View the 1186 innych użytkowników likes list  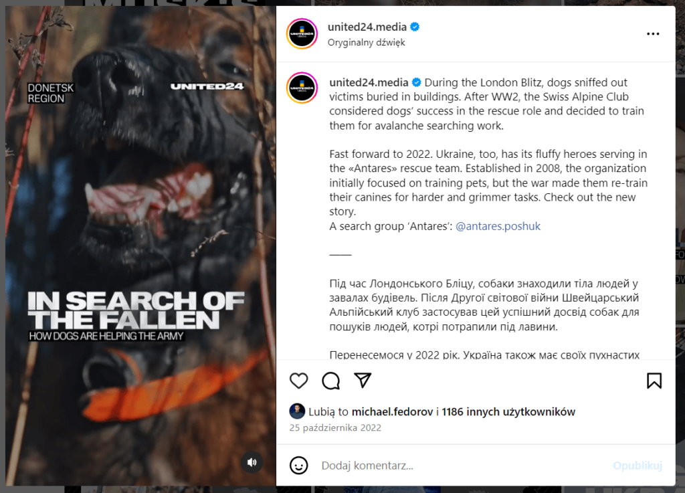pyautogui.click(x=508, y=412)
